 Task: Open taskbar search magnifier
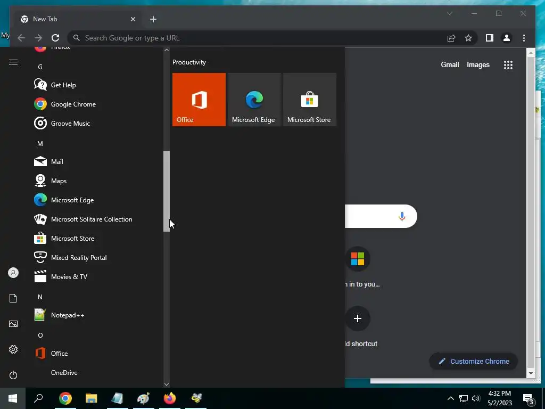coord(38,398)
